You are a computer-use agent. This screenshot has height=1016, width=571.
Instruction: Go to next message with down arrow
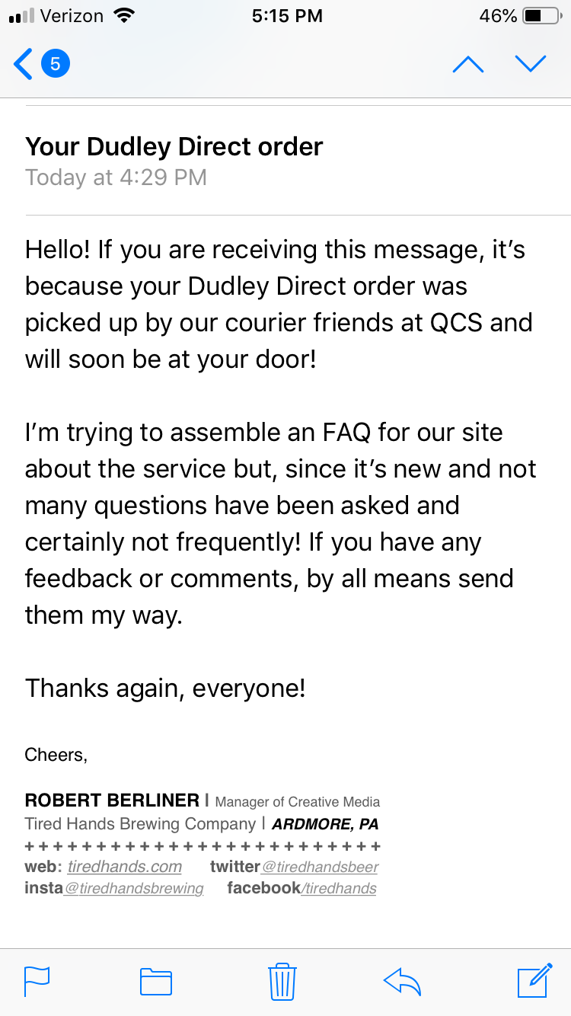pyautogui.click(x=531, y=65)
